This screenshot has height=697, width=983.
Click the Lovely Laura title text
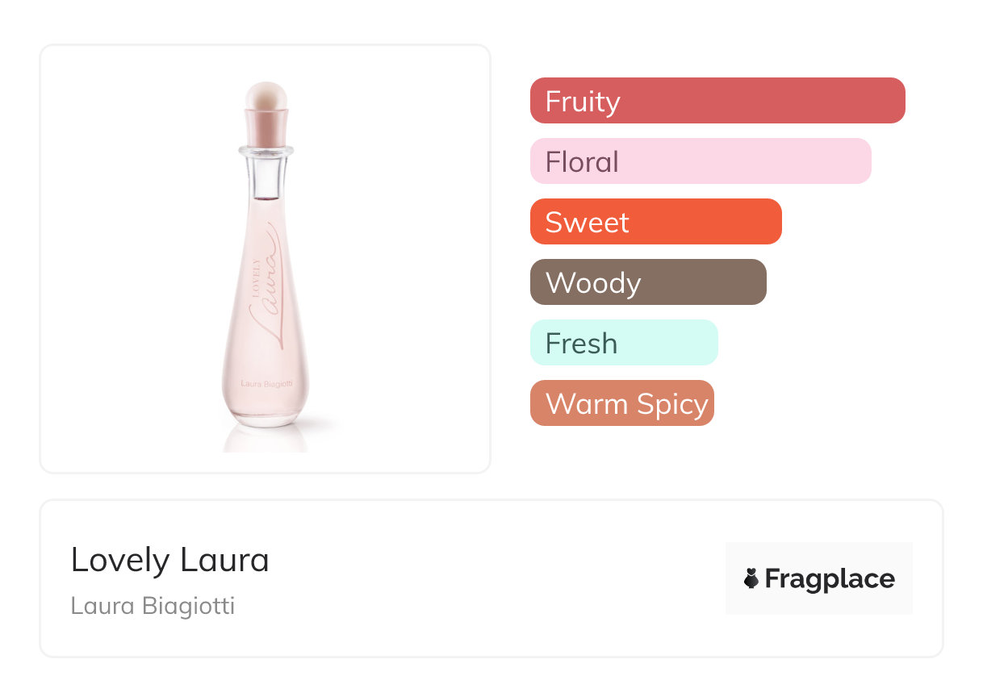pyautogui.click(x=170, y=560)
